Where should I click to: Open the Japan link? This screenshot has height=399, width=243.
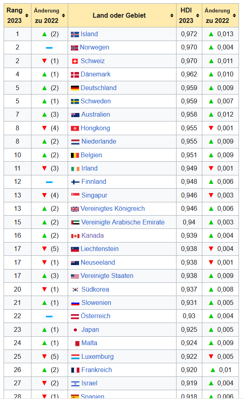(x=90, y=330)
